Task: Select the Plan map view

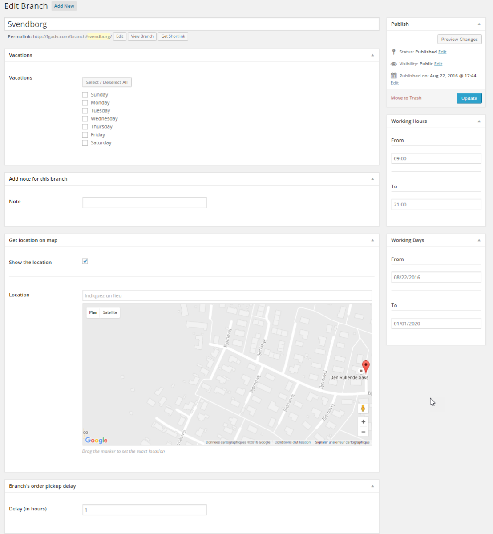Action: tap(93, 312)
